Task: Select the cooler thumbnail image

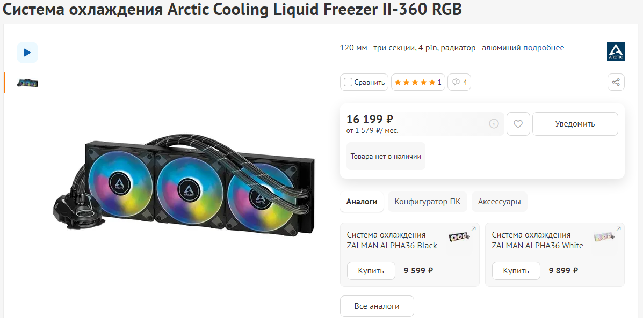Action: click(x=27, y=83)
